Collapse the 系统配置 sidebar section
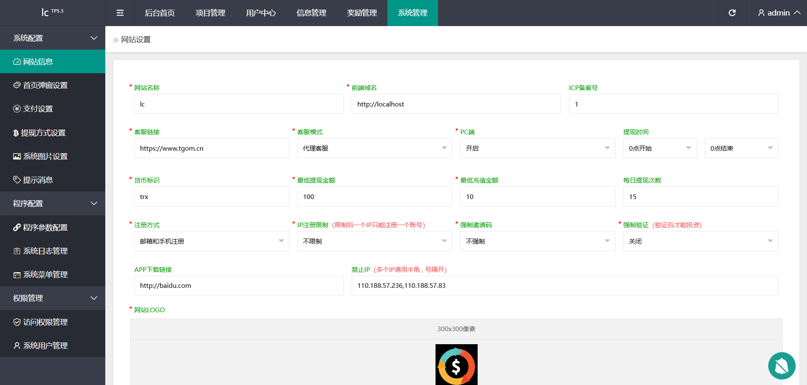 click(53, 38)
